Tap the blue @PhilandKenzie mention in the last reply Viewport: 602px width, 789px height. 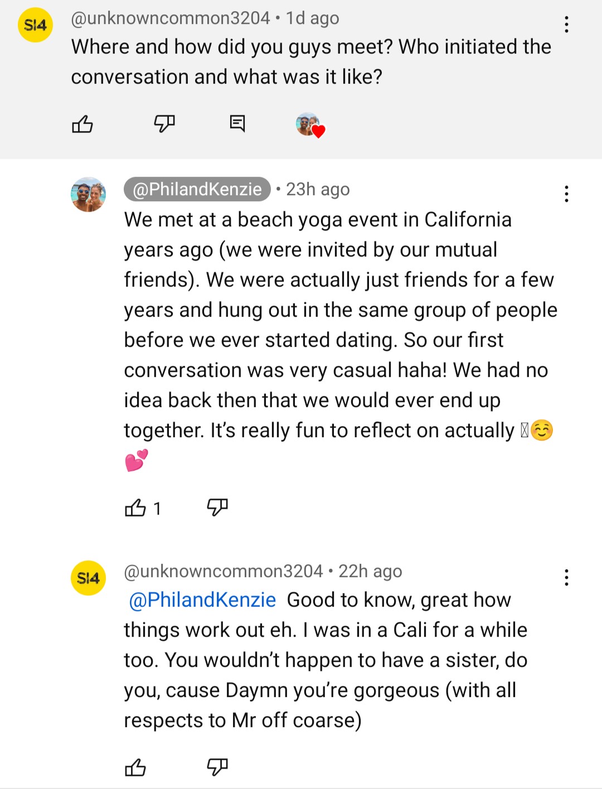202,600
